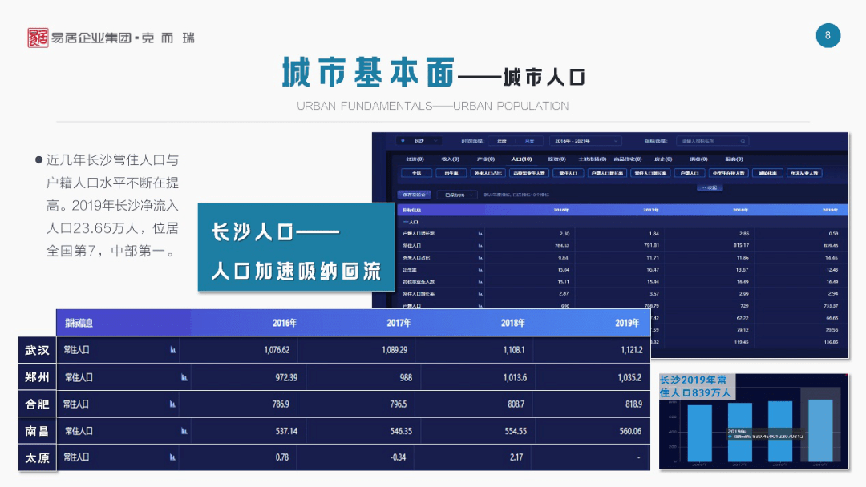The width and height of the screenshot is (866, 487).
Task: Toggle the 常住人口 indicator tag
Action: pyautogui.click(x=569, y=173)
